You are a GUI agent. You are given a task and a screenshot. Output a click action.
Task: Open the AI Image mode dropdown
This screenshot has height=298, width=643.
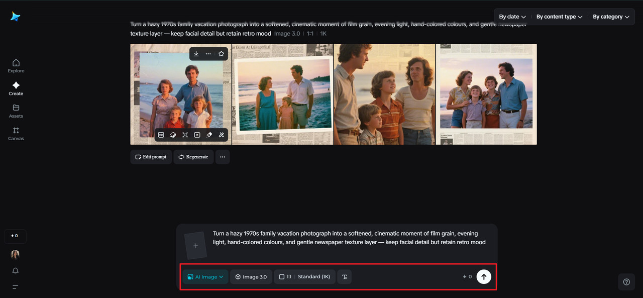tap(205, 277)
